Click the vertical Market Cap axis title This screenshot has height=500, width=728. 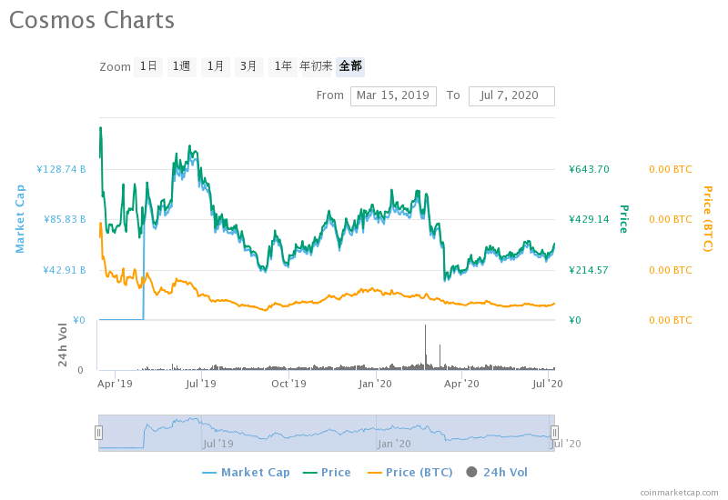coord(20,219)
